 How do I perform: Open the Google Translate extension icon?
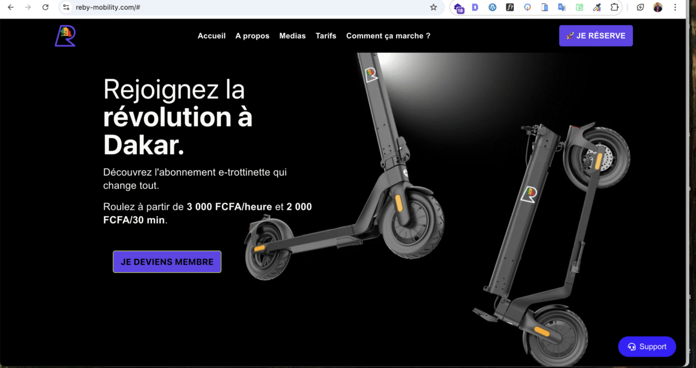(562, 8)
